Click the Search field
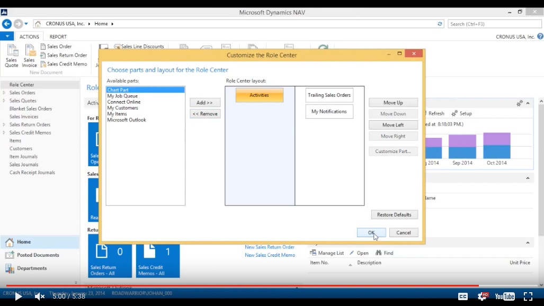 (x=494, y=24)
